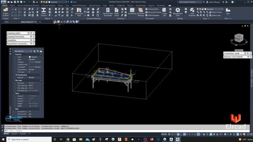Run the Model Check tool

pyautogui.click(x=117, y=12)
